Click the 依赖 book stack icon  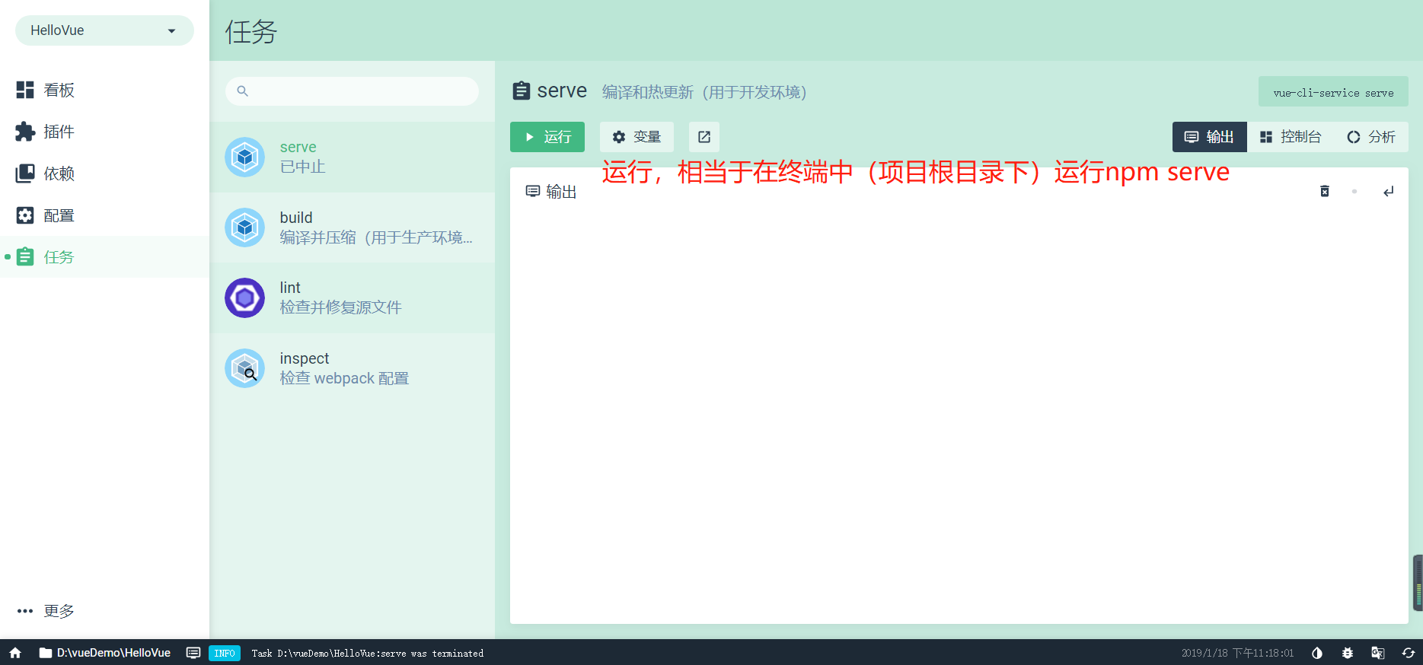(x=25, y=173)
